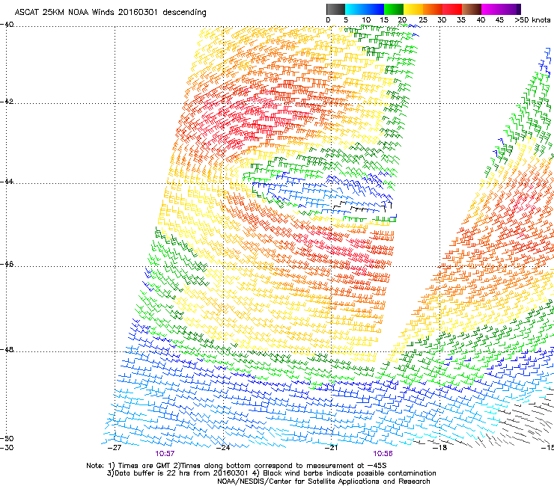Click the word descending in the title
Image resolution: width=554 pixels, height=486 pixels.
tap(184, 13)
